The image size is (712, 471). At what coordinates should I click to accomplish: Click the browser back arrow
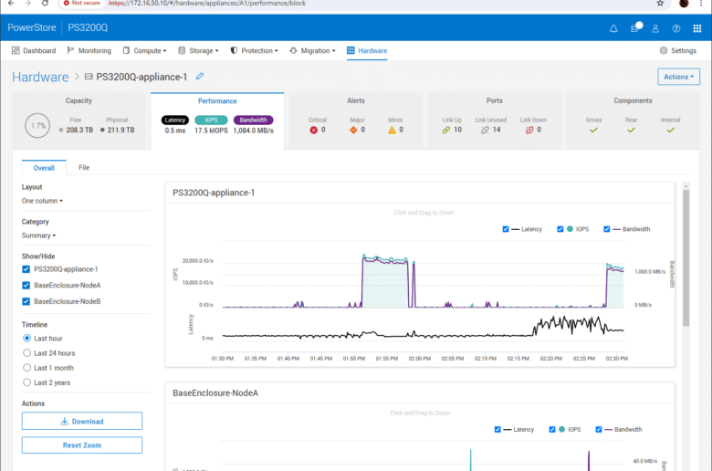pos(11,3)
